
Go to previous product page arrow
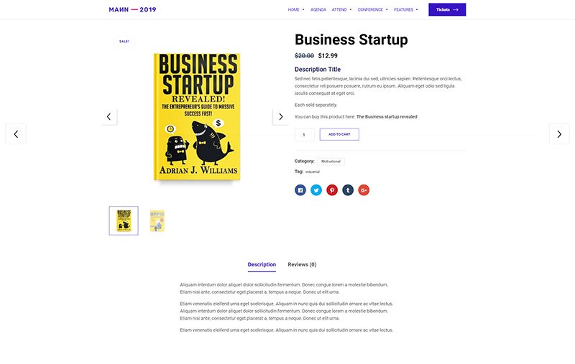tap(16, 134)
